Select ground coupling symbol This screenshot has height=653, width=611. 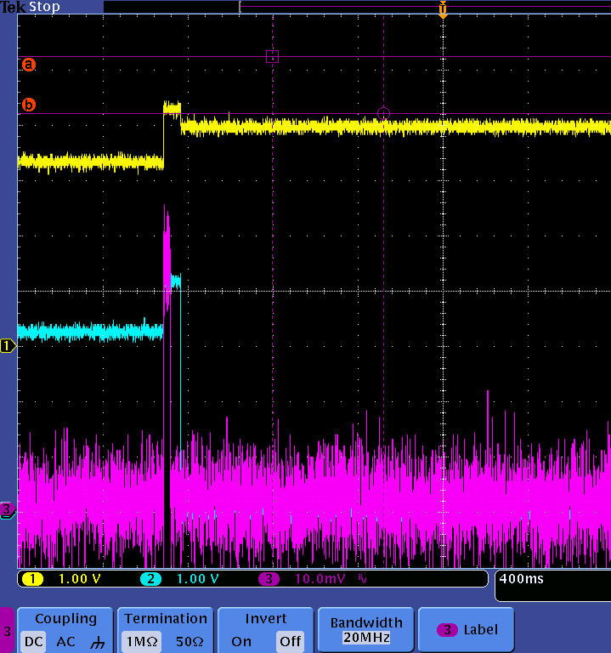[98, 643]
